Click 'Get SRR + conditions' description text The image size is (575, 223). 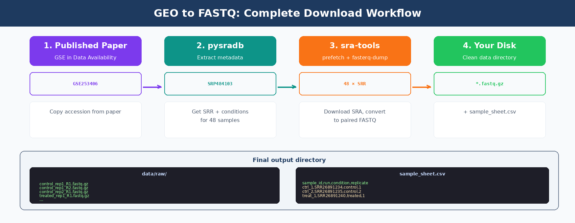pos(220,112)
